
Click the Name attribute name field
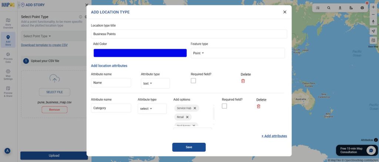[111, 82]
